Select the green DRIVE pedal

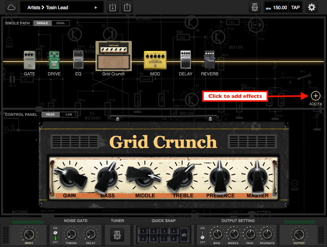coord(54,60)
